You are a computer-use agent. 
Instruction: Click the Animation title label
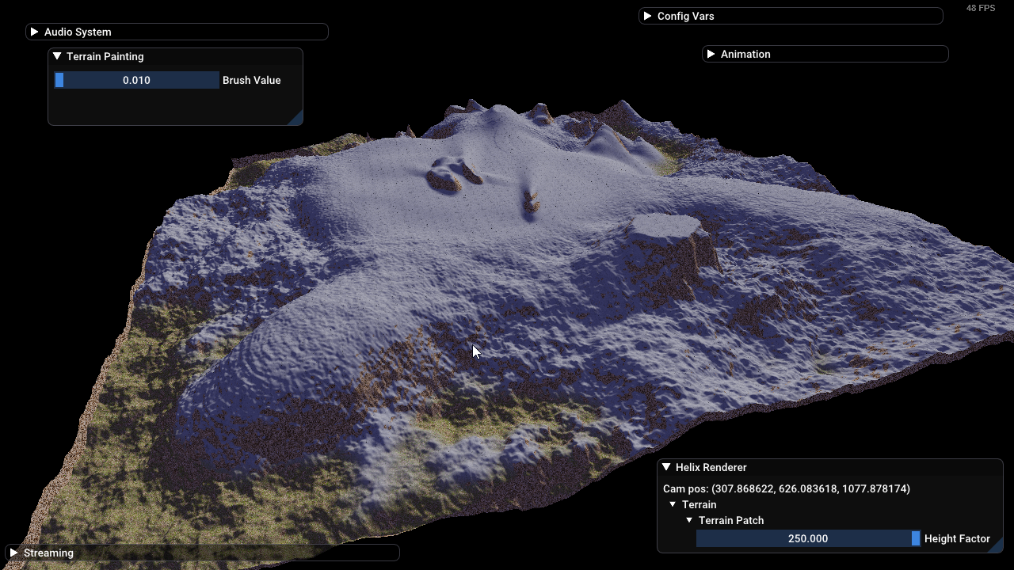[x=745, y=54]
